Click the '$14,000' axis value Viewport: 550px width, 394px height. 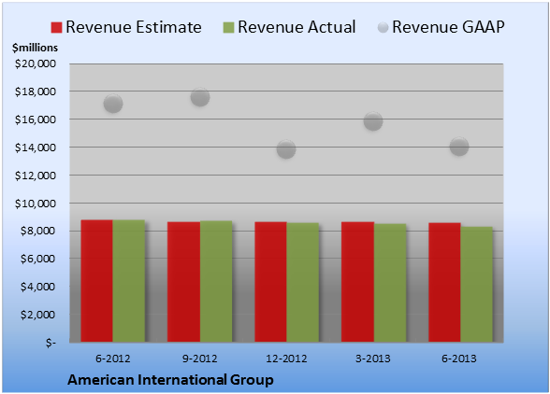point(36,148)
